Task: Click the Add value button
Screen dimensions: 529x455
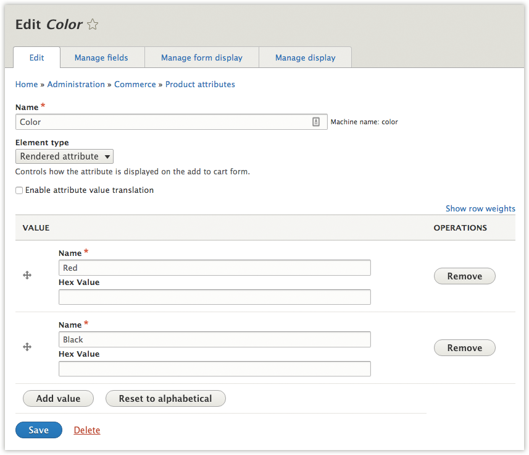Action: 59,399
